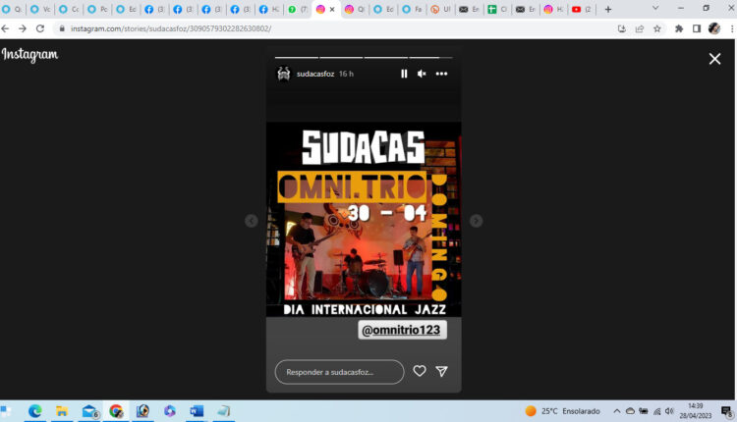The width and height of the screenshot is (737, 422).
Task: Click the sudacasfoz profile avatar
Action: click(283, 74)
